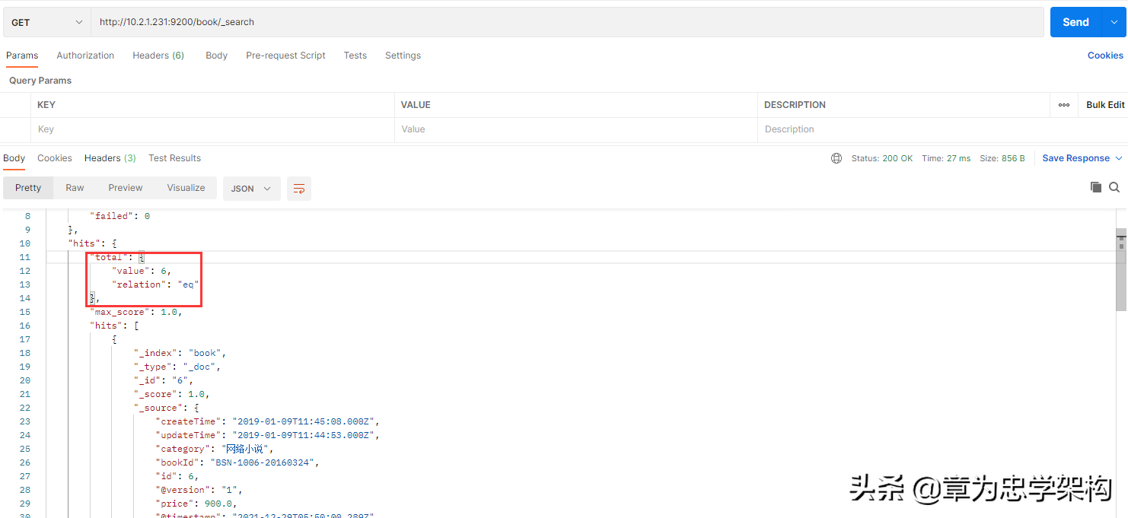
Task: Select the Preview view mode
Action: pyautogui.click(x=126, y=188)
